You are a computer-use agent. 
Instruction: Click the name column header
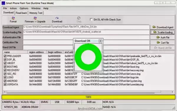[x=15, y=52]
